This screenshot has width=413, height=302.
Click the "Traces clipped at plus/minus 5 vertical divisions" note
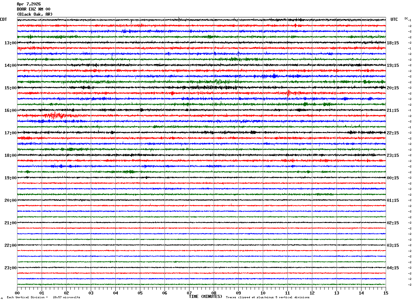pos(268,297)
